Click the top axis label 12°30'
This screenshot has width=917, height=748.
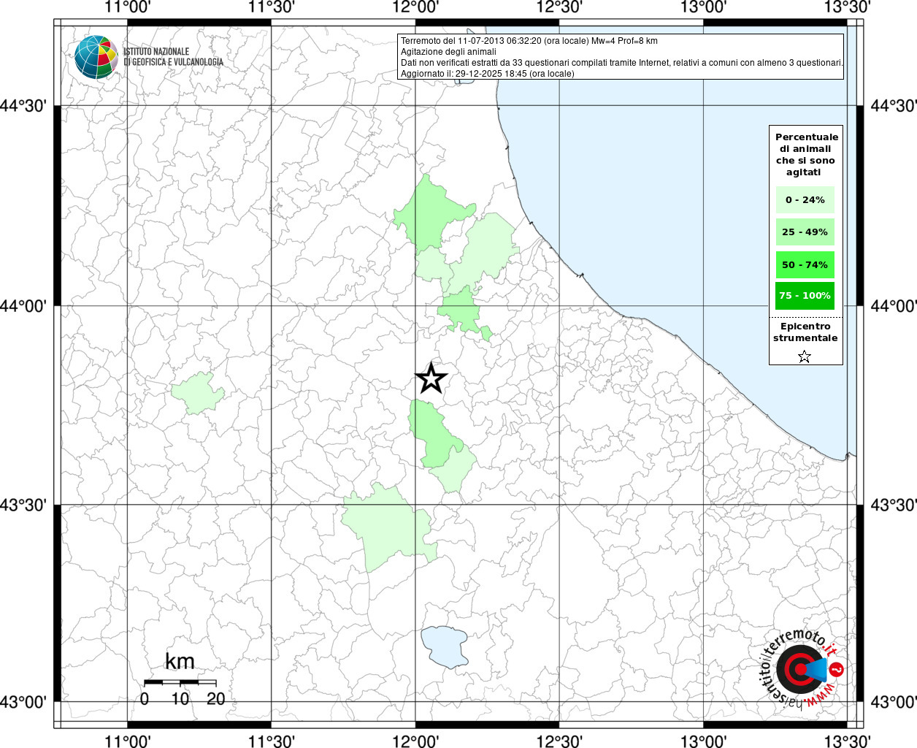(559, 7)
